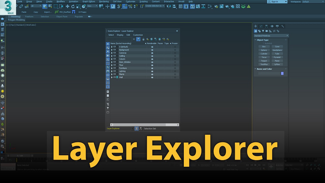This screenshot has height=183, width=325.
Task: Click the Teapot primitive button
Action: tap(264, 61)
